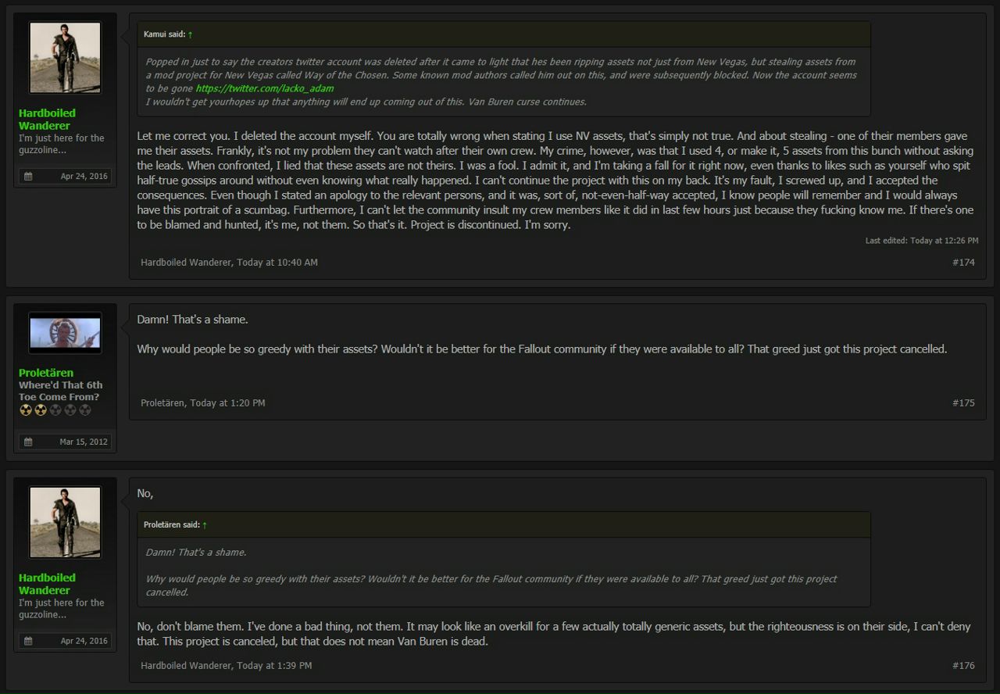The height and width of the screenshot is (694, 1000).
Task: Click the "Today at 1:39 PM" timestamp
Action: pos(273,666)
